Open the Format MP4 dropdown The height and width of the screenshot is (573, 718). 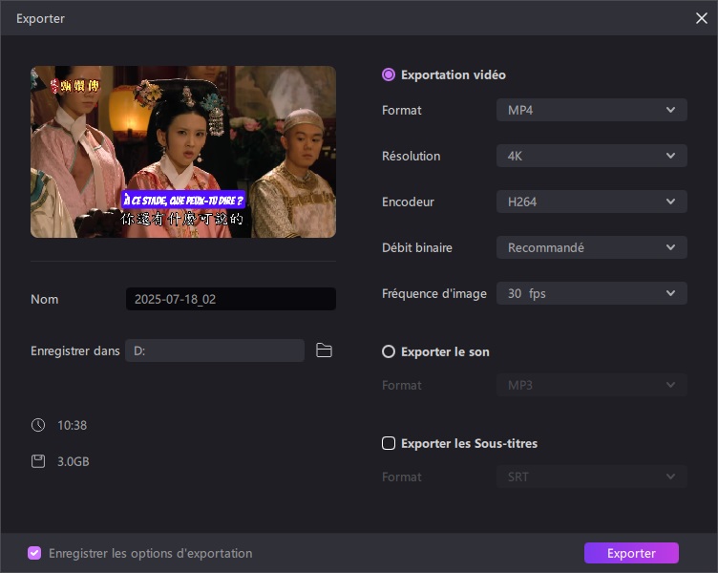coord(591,110)
